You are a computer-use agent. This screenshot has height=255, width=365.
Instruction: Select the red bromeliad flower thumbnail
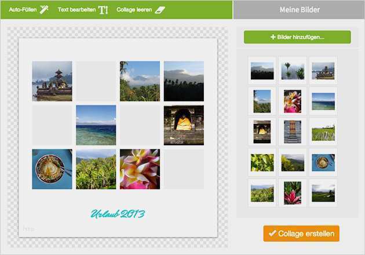[x=293, y=193]
